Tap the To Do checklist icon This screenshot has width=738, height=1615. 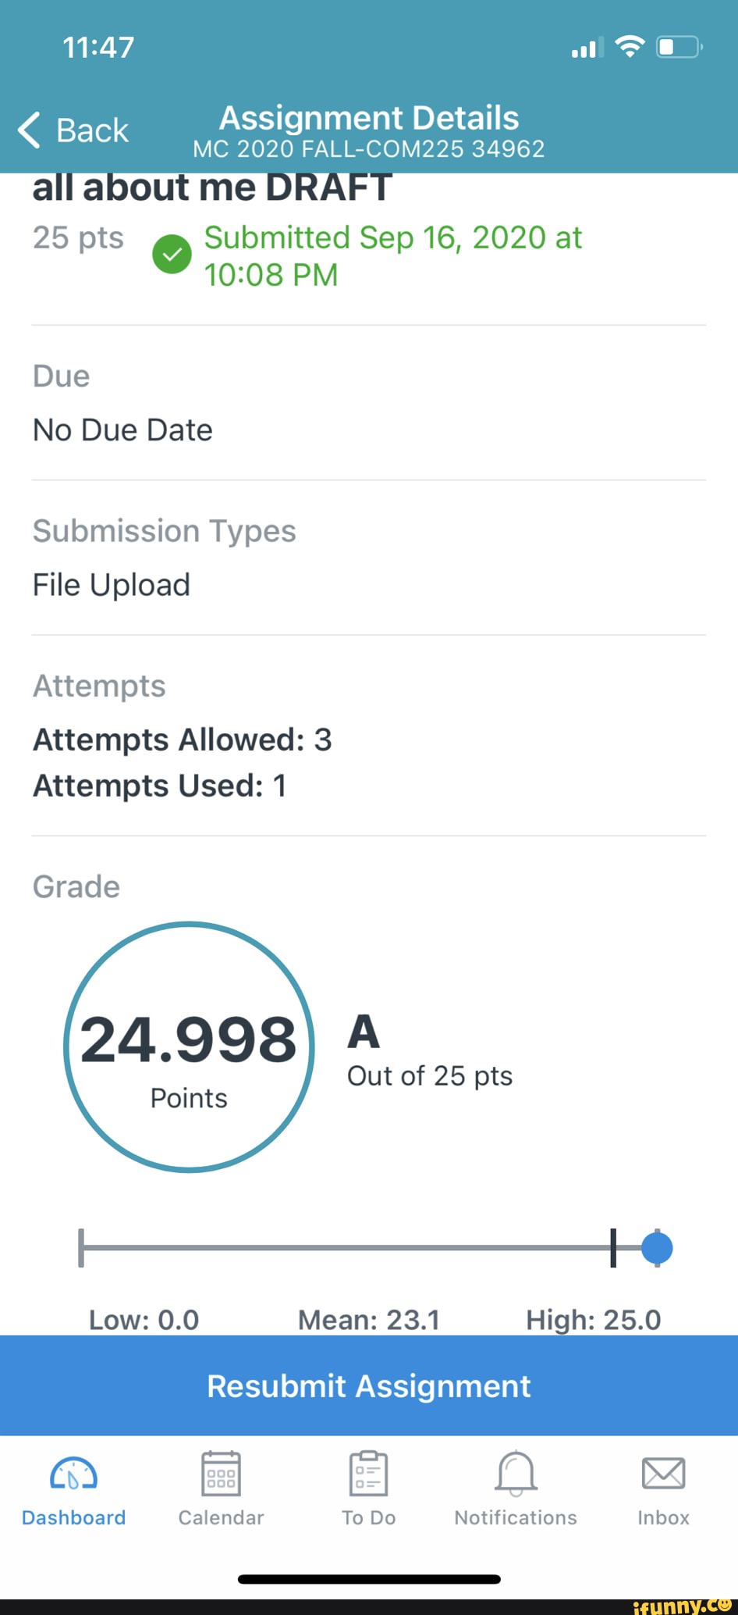coord(368,1474)
